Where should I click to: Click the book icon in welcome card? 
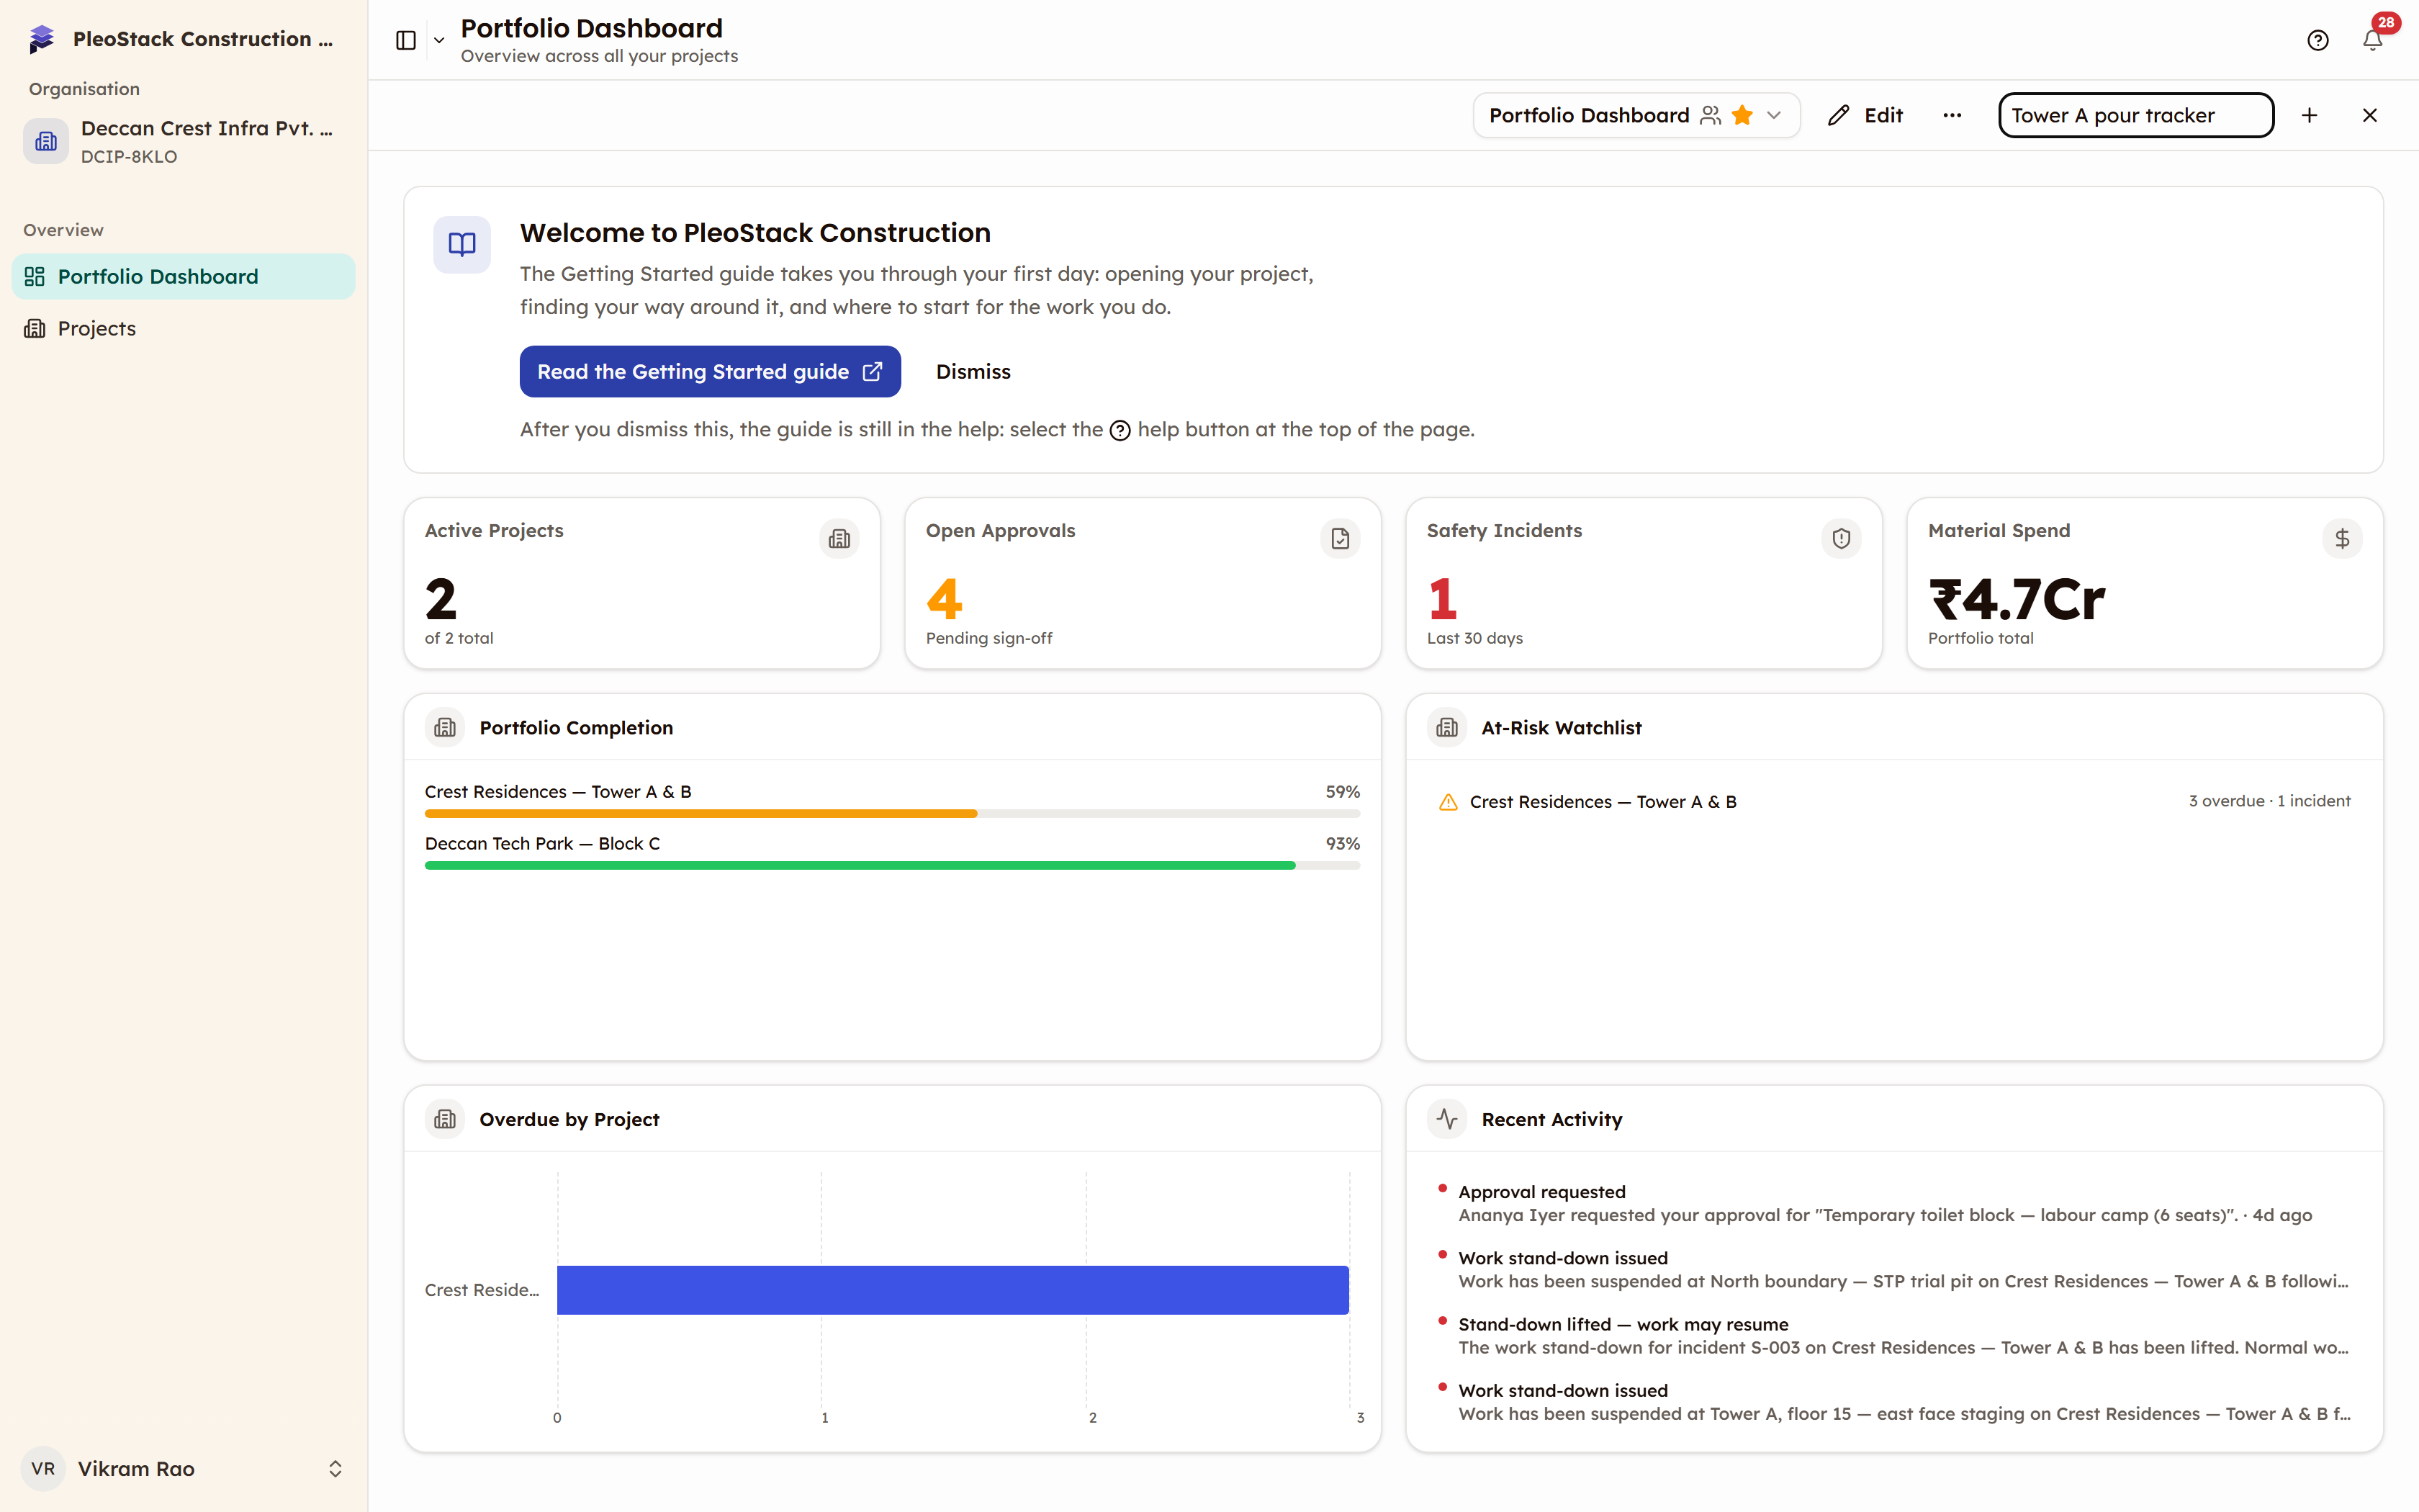coord(461,244)
